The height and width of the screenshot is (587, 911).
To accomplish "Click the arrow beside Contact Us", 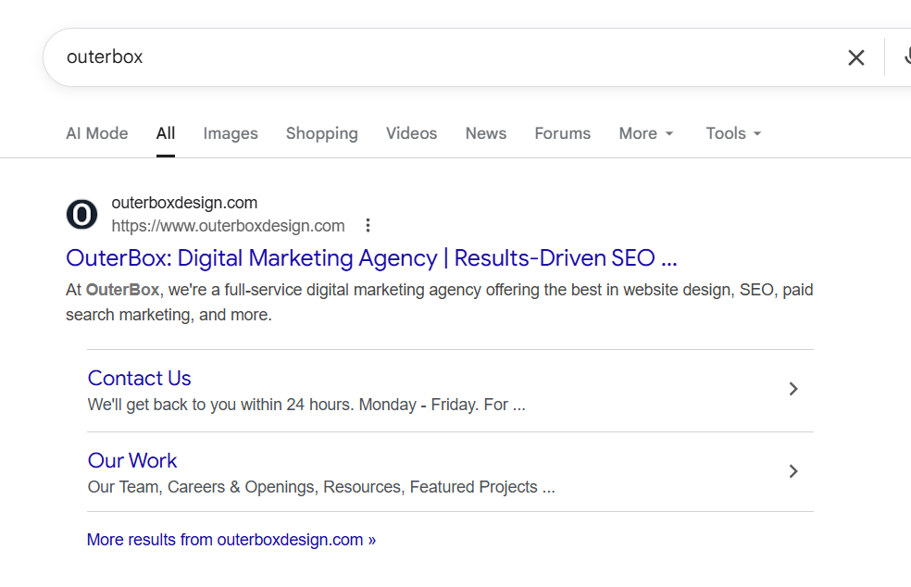I will [x=792, y=390].
